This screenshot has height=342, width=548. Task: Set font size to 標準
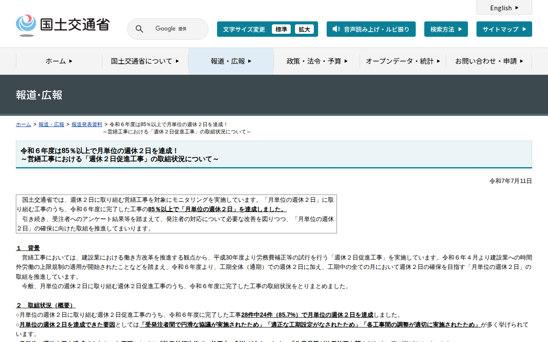[281, 29]
